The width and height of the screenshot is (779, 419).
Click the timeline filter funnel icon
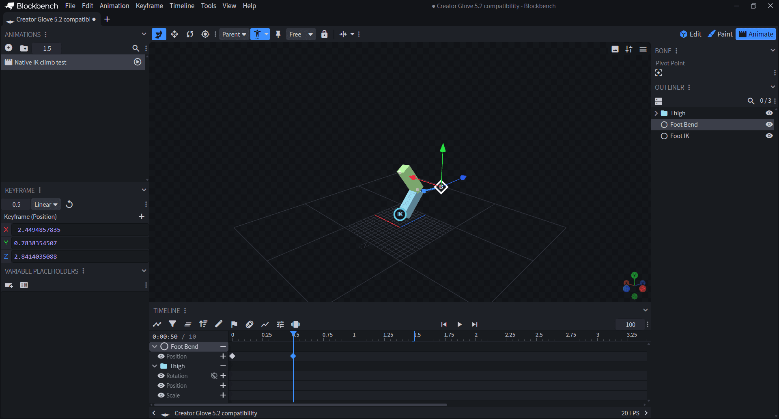(x=172, y=324)
